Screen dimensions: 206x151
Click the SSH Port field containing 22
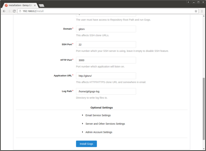point(106,45)
